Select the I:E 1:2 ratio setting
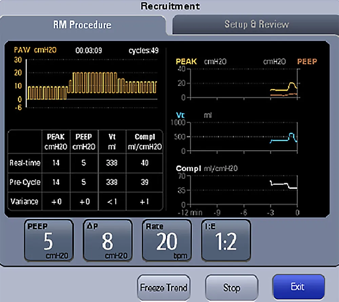This screenshot has height=302, width=339. click(x=226, y=241)
